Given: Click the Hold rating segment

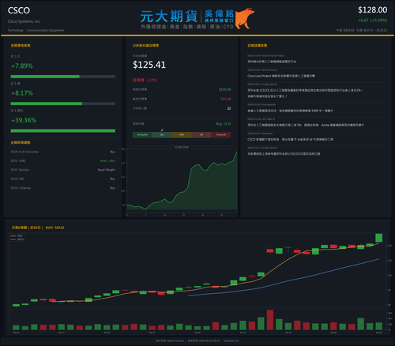Looking at the screenshot, I should pyautogui.click(x=182, y=135).
